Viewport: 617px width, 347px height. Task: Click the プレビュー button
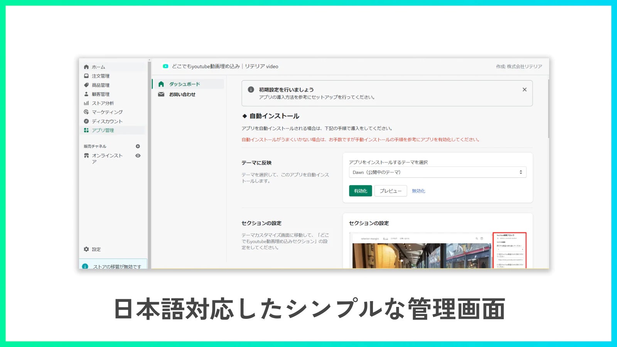coord(391,191)
